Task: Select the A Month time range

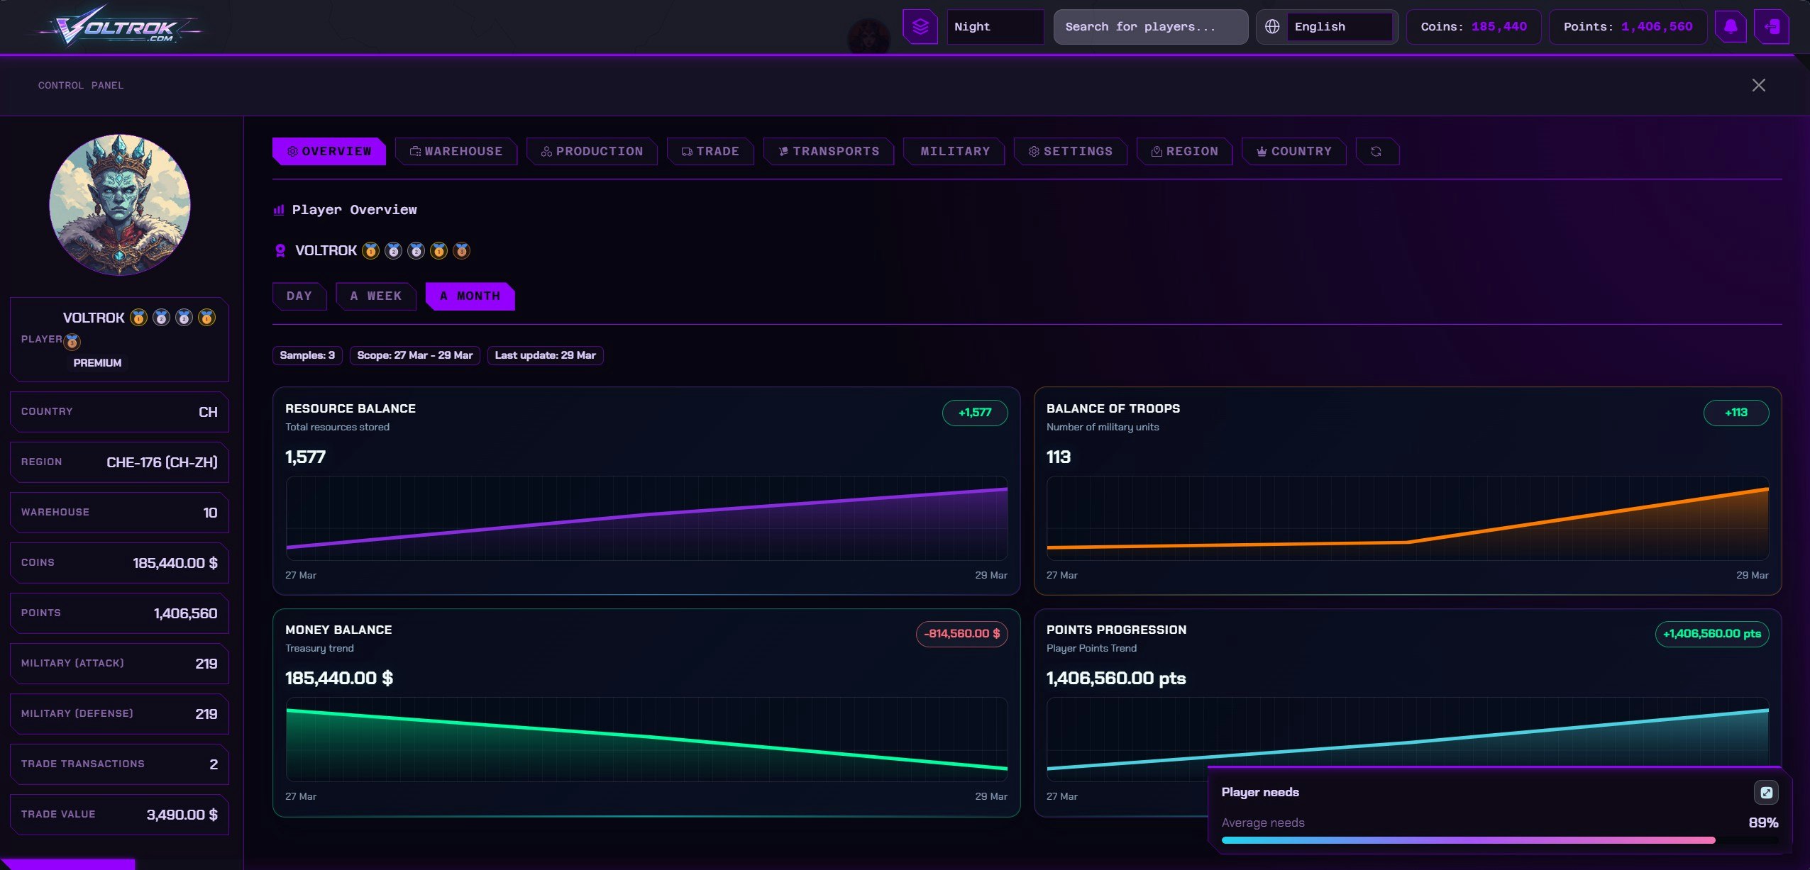Action: 470,296
